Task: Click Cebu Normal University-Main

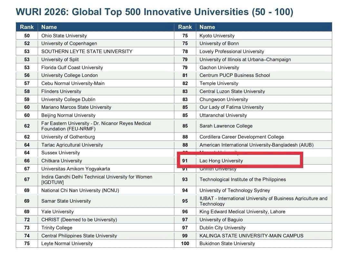Action: coord(73,83)
